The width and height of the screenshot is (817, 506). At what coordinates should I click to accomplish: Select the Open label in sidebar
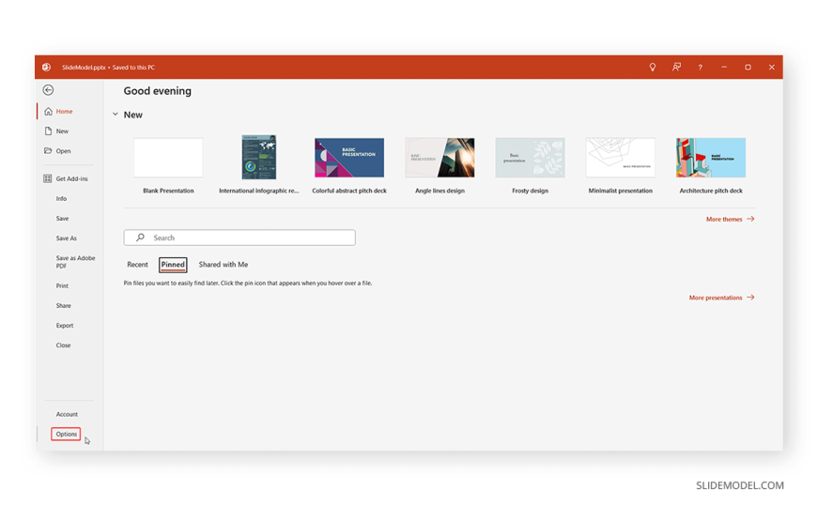pyautogui.click(x=64, y=151)
